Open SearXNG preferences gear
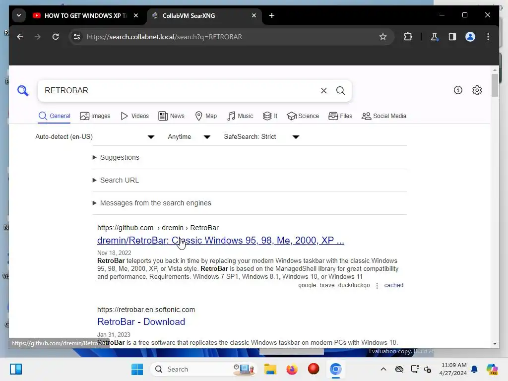Viewport: 508px width, 381px height. [x=477, y=90]
